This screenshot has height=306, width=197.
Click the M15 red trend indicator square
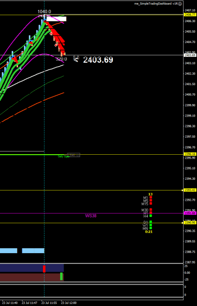coord(151,204)
